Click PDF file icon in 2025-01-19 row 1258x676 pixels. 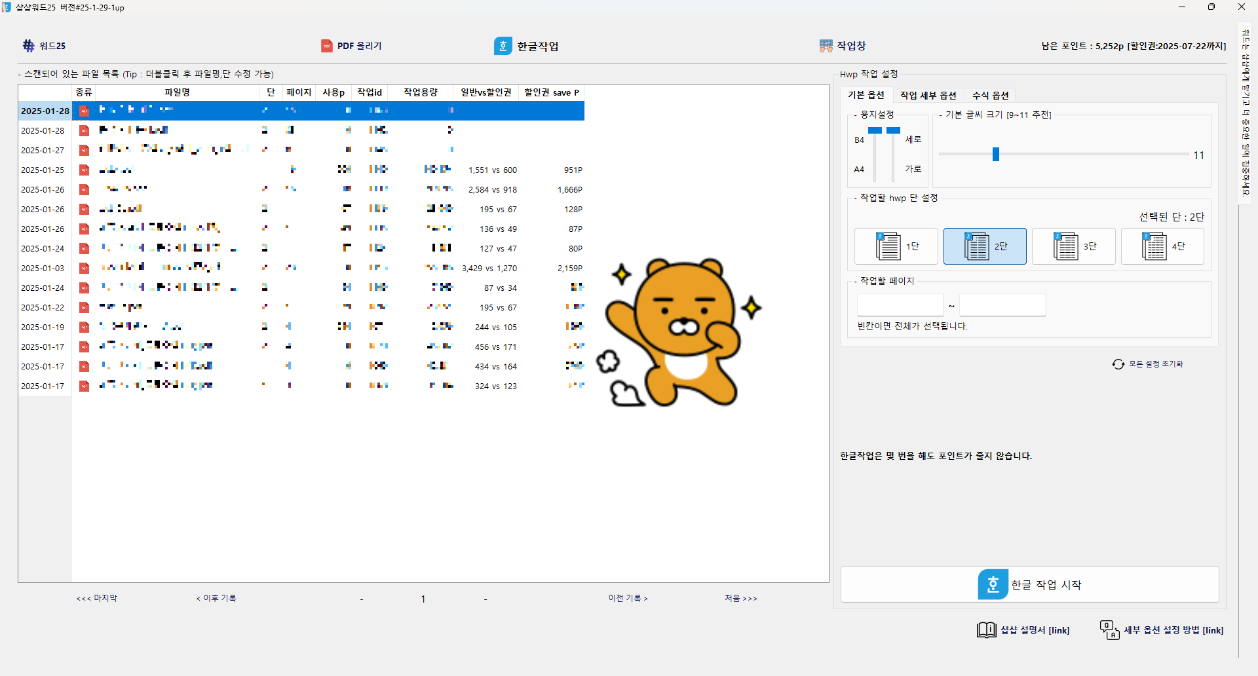coord(84,327)
